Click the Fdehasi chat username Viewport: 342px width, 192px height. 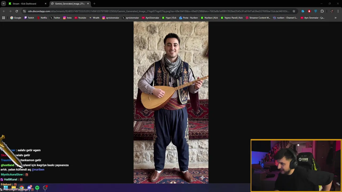[x=6, y=185]
